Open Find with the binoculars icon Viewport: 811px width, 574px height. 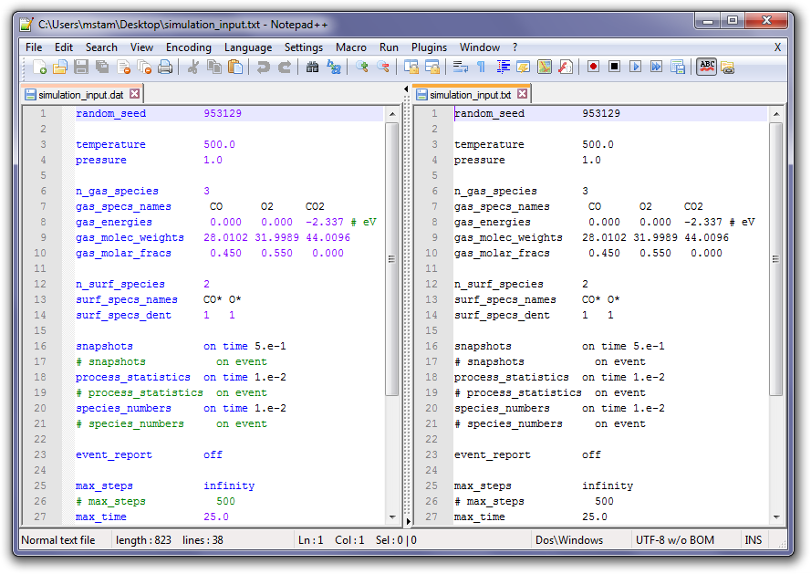[x=312, y=67]
